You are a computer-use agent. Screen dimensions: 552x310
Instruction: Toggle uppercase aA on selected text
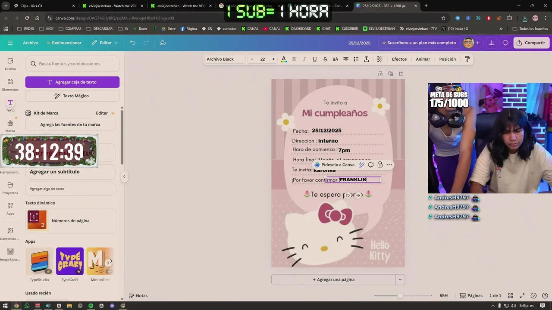point(336,59)
